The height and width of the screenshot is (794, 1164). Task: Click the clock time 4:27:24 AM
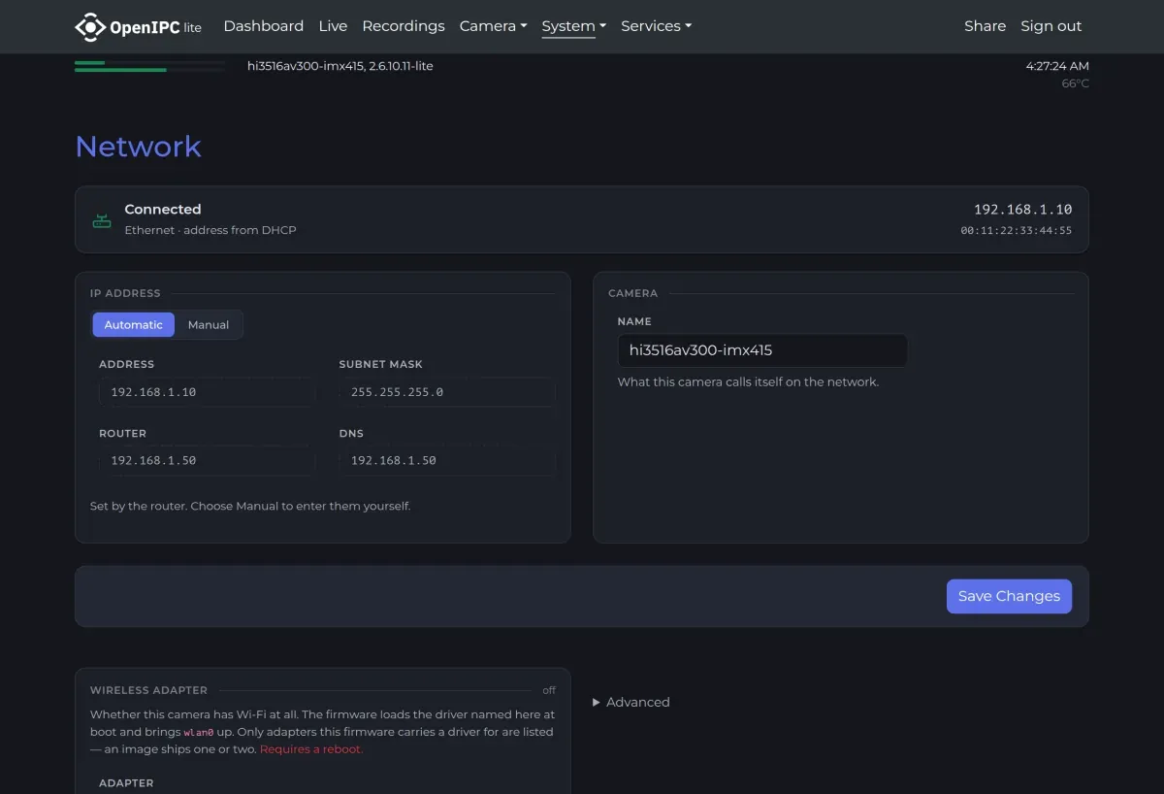click(x=1057, y=66)
